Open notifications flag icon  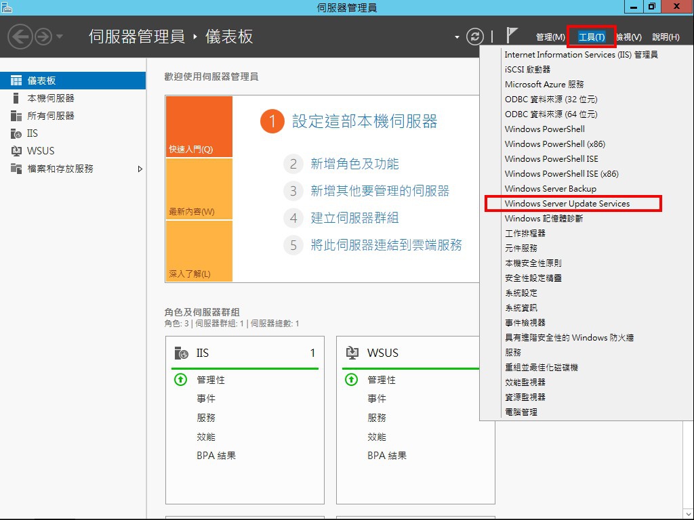point(511,35)
